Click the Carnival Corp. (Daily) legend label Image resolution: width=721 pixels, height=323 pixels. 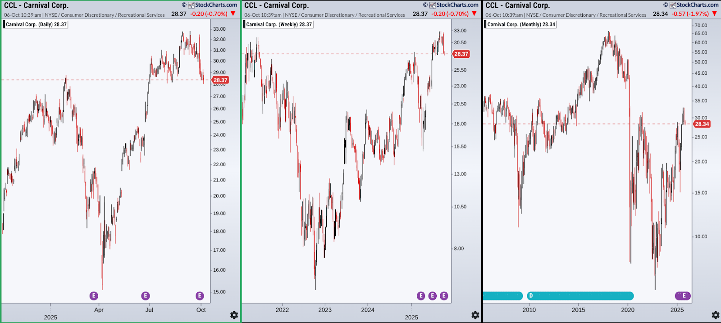36,24
